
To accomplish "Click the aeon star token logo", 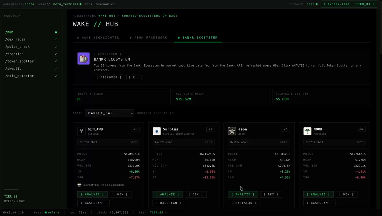I will tap(232, 131).
